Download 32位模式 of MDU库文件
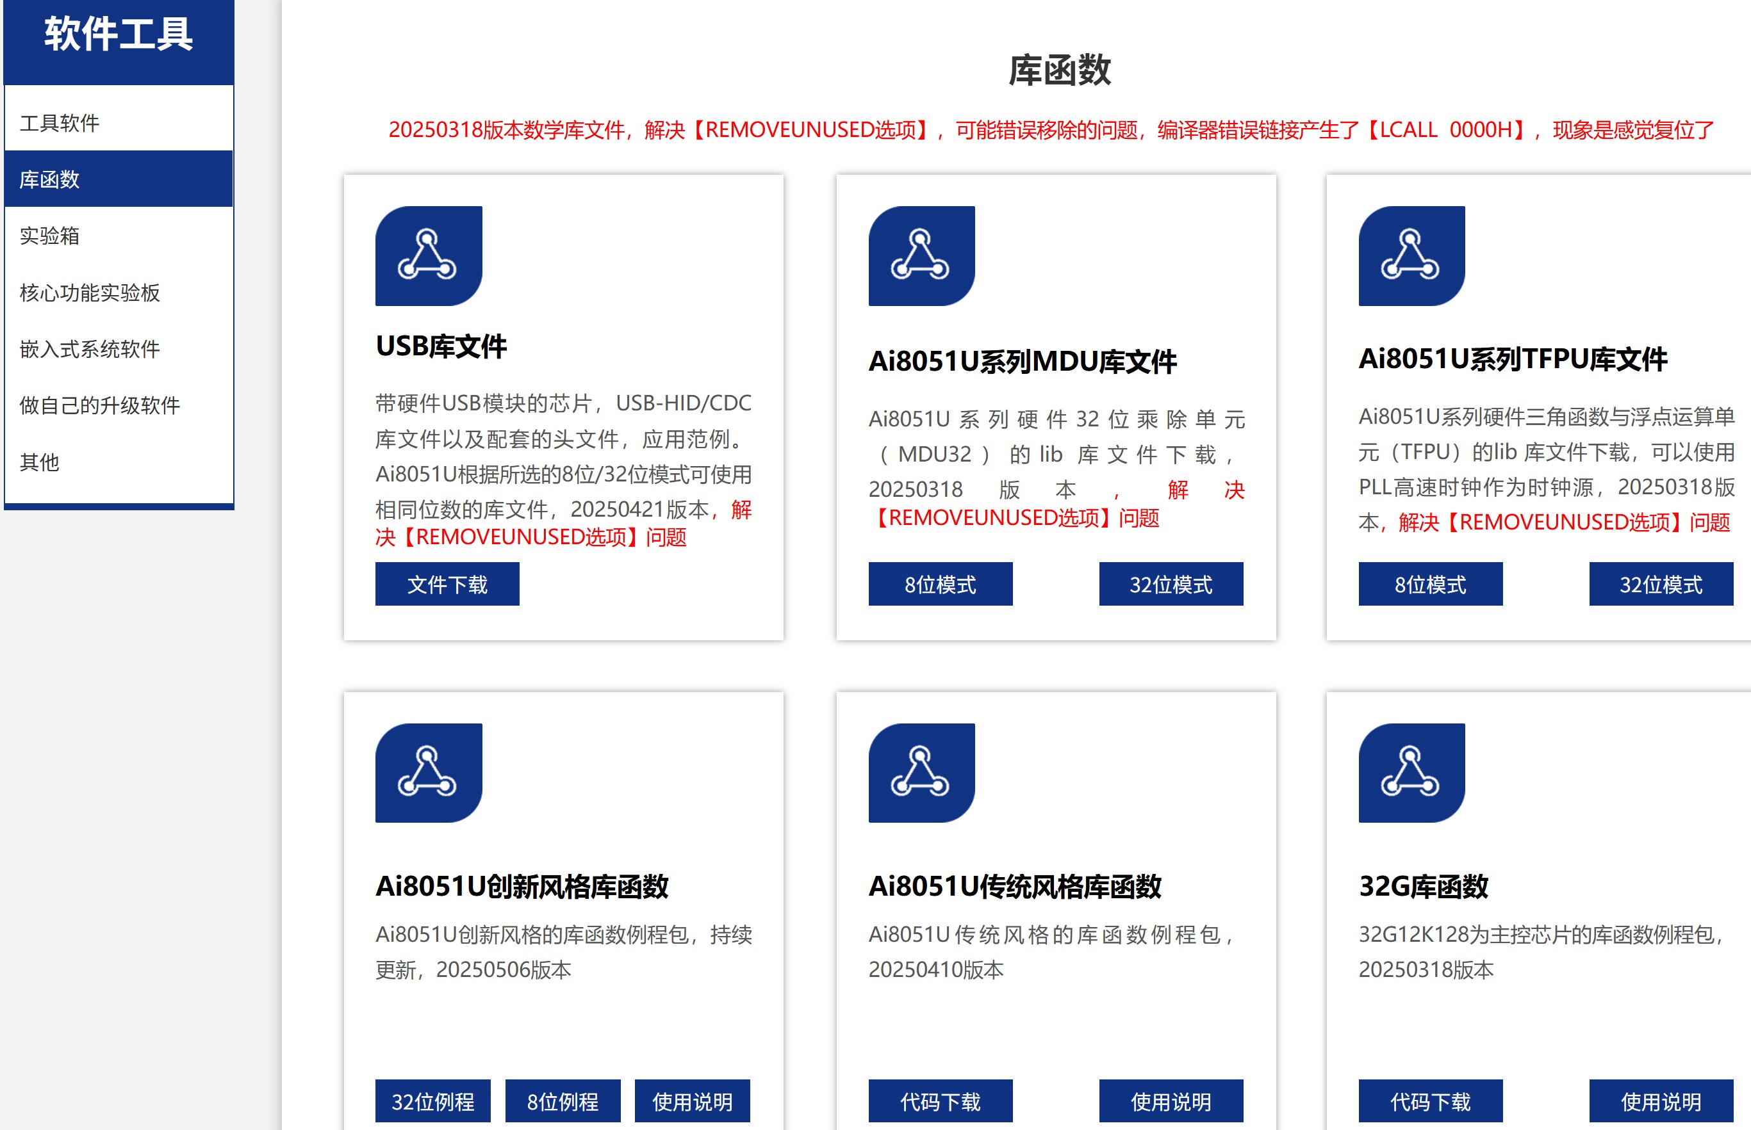The width and height of the screenshot is (1751, 1130). click(1171, 584)
